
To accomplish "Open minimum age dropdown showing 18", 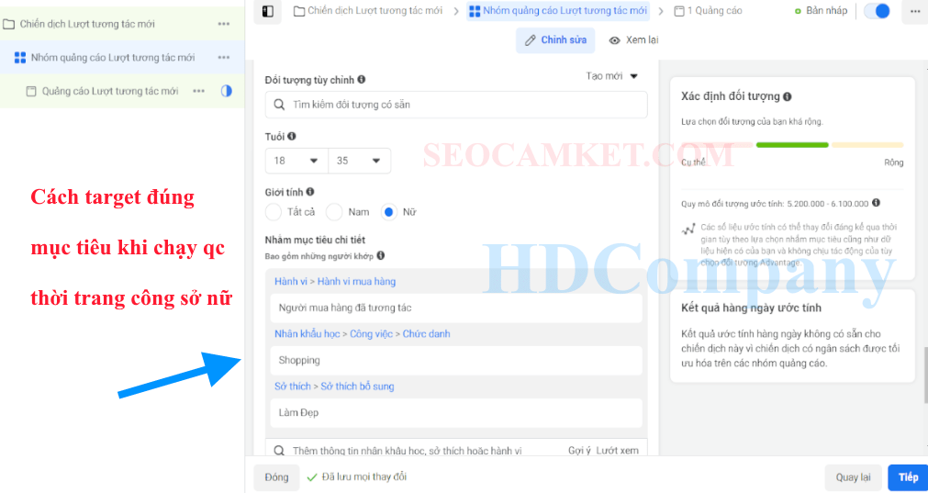I will pyautogui.click(x=296, y=161).
